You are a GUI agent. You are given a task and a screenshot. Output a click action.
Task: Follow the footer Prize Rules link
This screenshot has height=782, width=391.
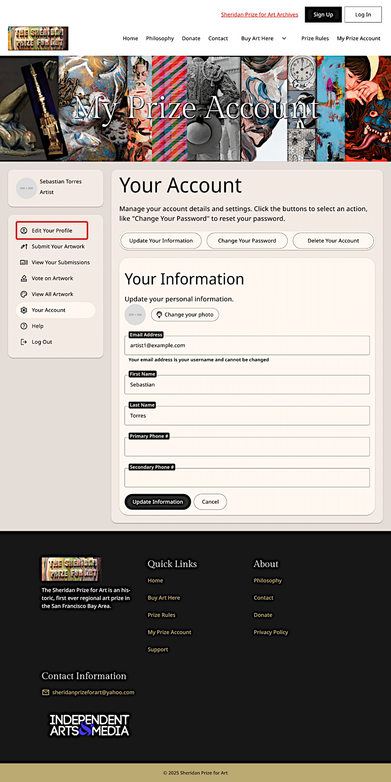click(162, 615)
